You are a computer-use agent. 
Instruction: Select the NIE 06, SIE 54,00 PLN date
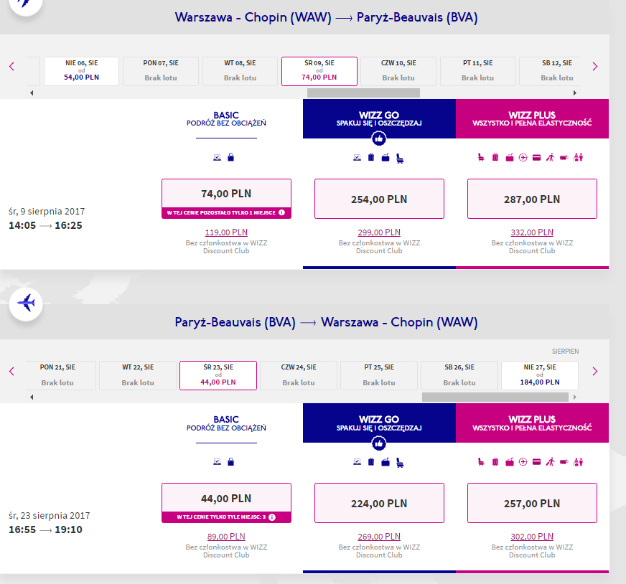81,71
